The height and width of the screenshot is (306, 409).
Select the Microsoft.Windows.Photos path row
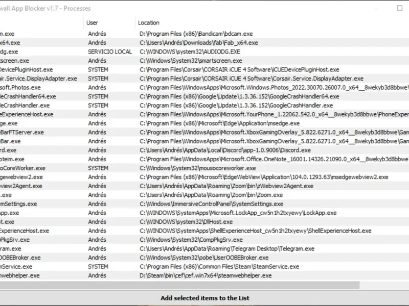pos(274,87)
